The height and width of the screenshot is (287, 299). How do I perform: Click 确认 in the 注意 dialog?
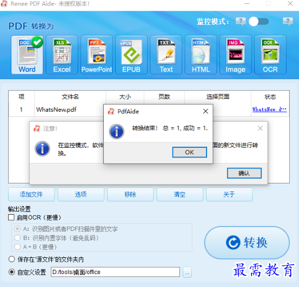point(244,173)
